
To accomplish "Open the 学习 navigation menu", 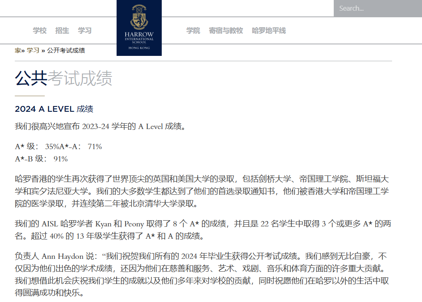I will pos(85,31).
